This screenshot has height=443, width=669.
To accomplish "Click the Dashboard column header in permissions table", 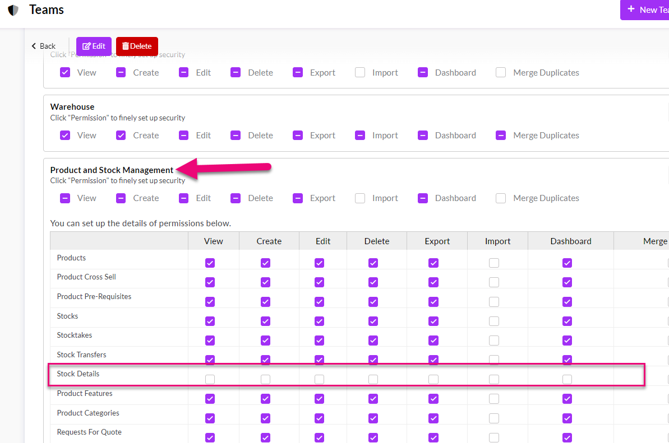I will (x=571, y=241).
